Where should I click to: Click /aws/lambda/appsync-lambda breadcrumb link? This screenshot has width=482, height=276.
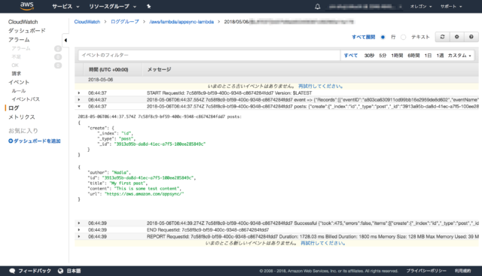click(x=182, y=22)
